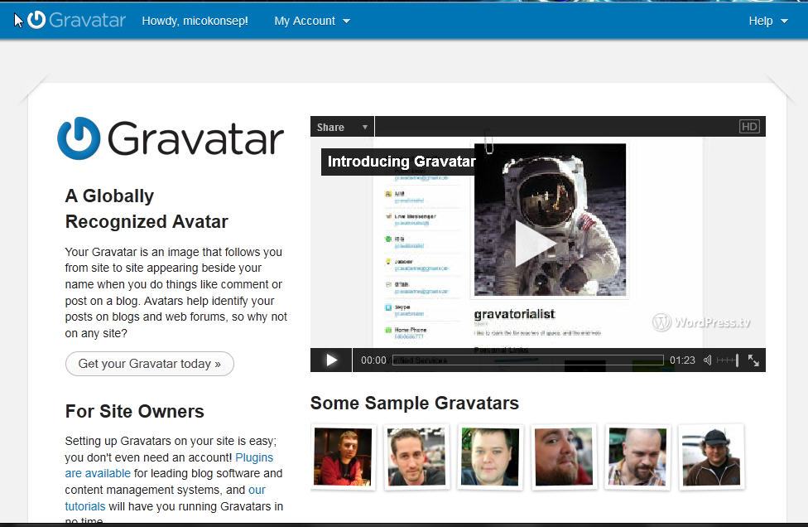
Task: Click the video progress bar
Action: 527,360
